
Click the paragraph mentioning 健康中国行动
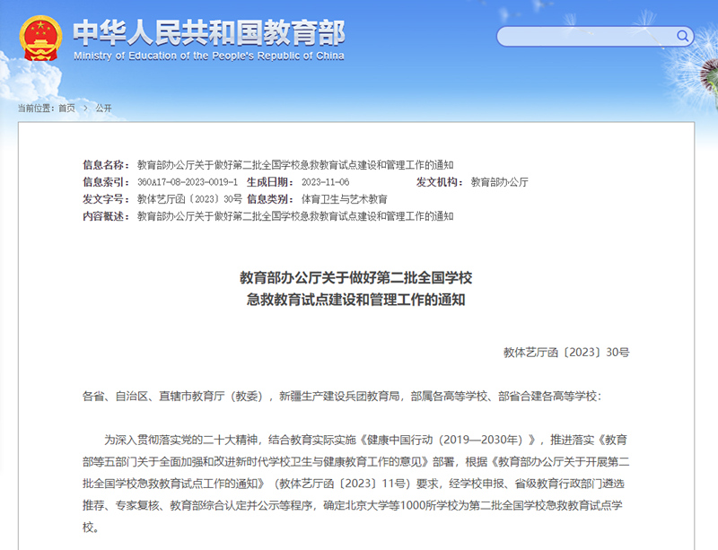[x=355, y=483]
